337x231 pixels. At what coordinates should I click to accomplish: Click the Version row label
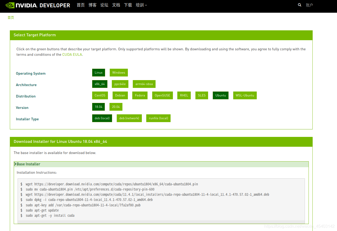tap(22, 108)
